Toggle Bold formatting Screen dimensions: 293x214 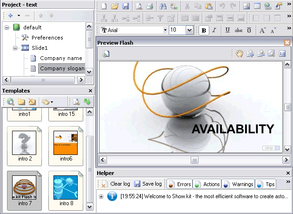(x=204, y=30)
